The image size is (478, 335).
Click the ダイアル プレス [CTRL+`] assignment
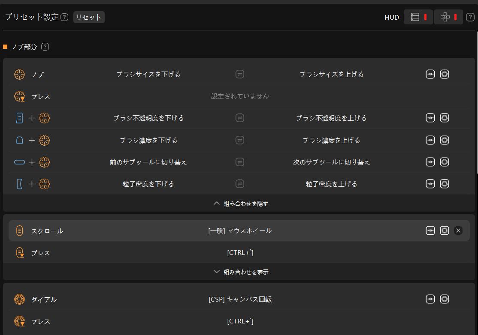[x=240, y=321]
